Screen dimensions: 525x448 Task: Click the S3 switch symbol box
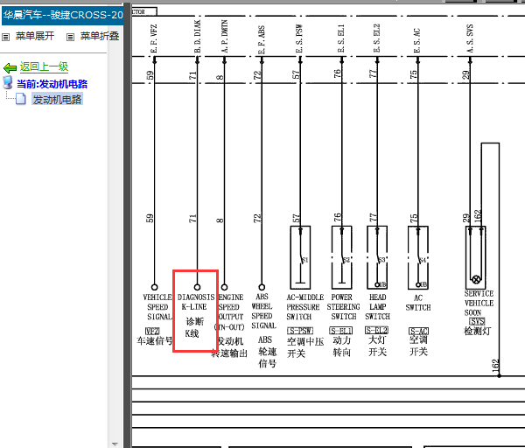coord(377,257)
